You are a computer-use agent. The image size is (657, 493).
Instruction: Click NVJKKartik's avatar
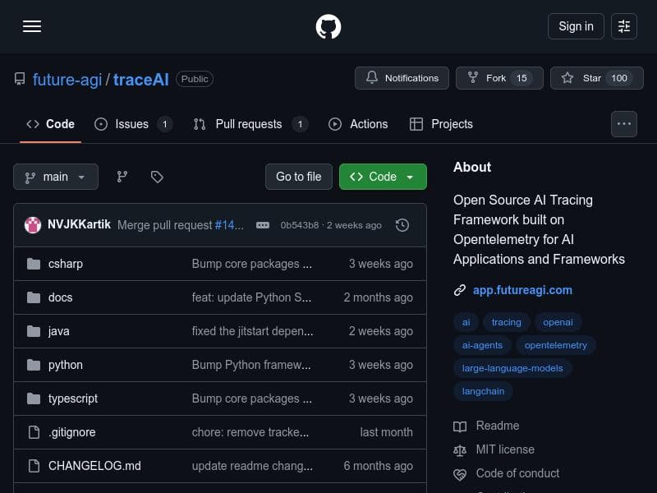[33, 225]
